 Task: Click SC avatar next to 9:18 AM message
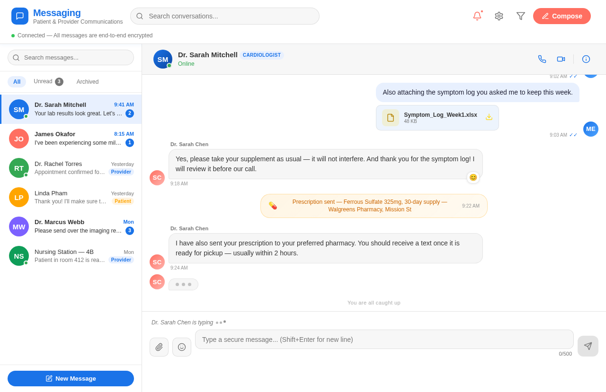click(157, 178)
